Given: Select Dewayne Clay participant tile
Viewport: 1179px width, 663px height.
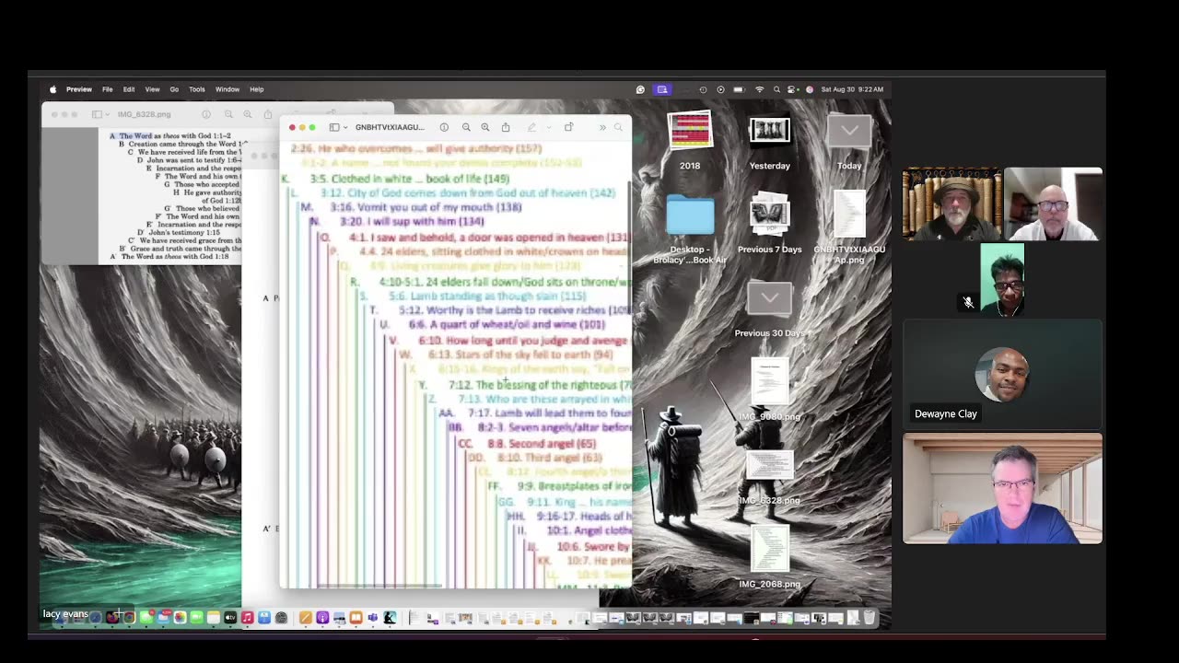Looking at the screenshot, I should click(x=1002, y=374).
